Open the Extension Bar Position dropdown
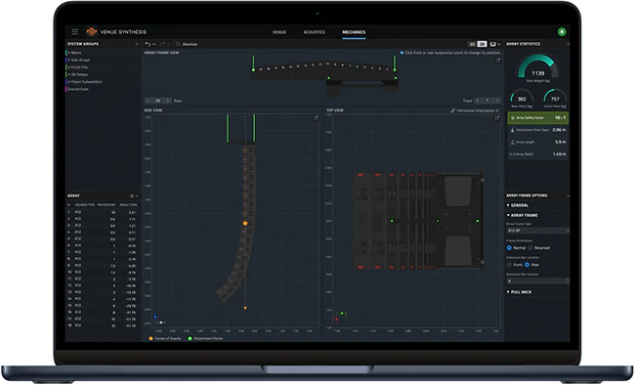Screen dimensions: 635x385 (x=538, y=280)
